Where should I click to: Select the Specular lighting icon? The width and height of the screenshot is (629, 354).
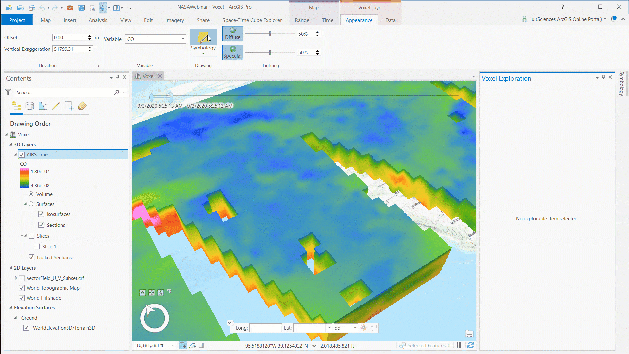[233, 51]
